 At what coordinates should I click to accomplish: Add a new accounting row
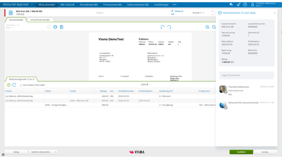coord(9,85)
